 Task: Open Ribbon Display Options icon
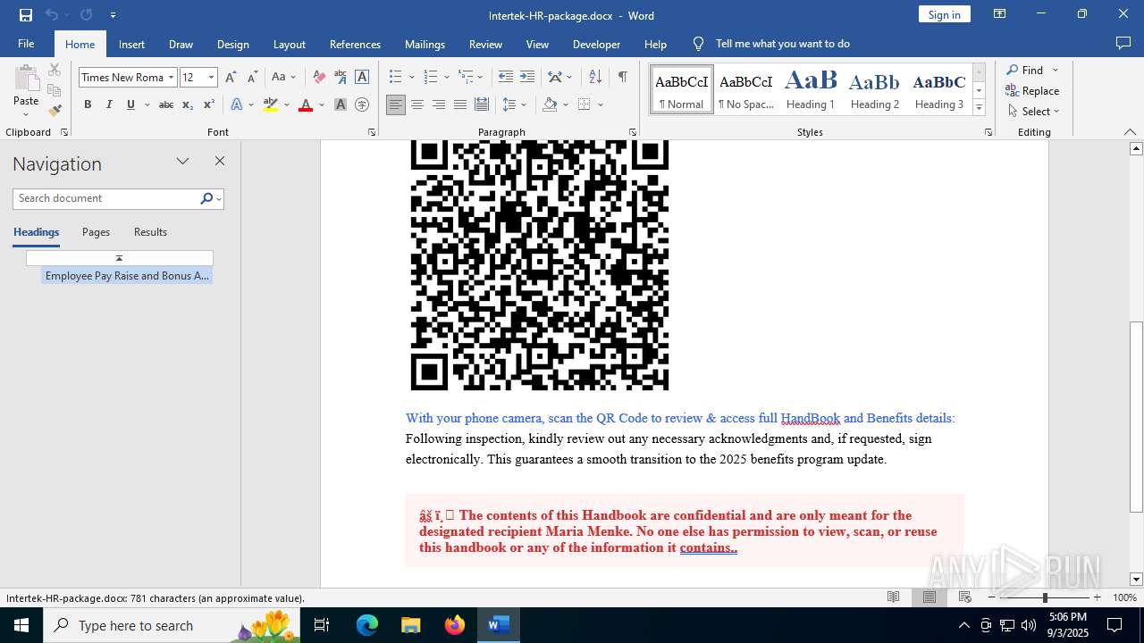[x=999, y=14]
